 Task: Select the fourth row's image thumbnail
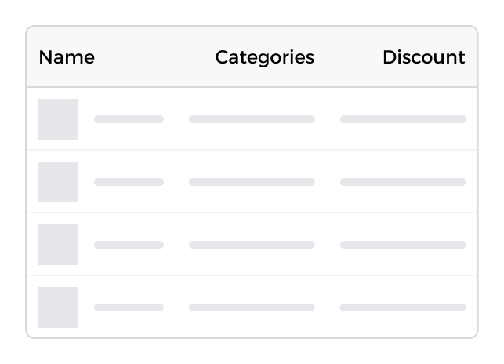(58, 308)
